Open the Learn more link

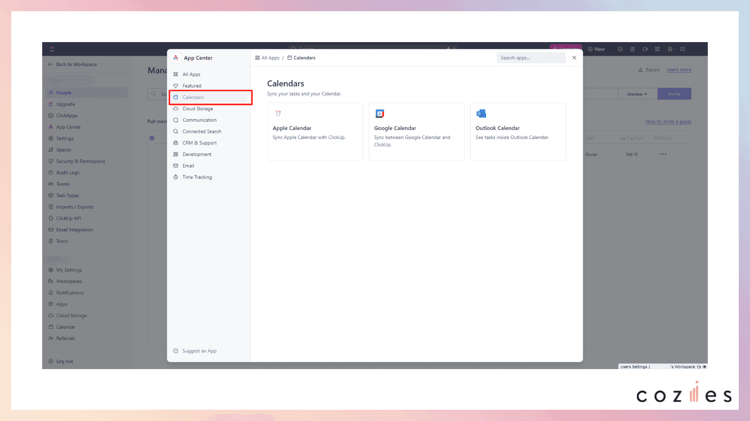(679, 70)
